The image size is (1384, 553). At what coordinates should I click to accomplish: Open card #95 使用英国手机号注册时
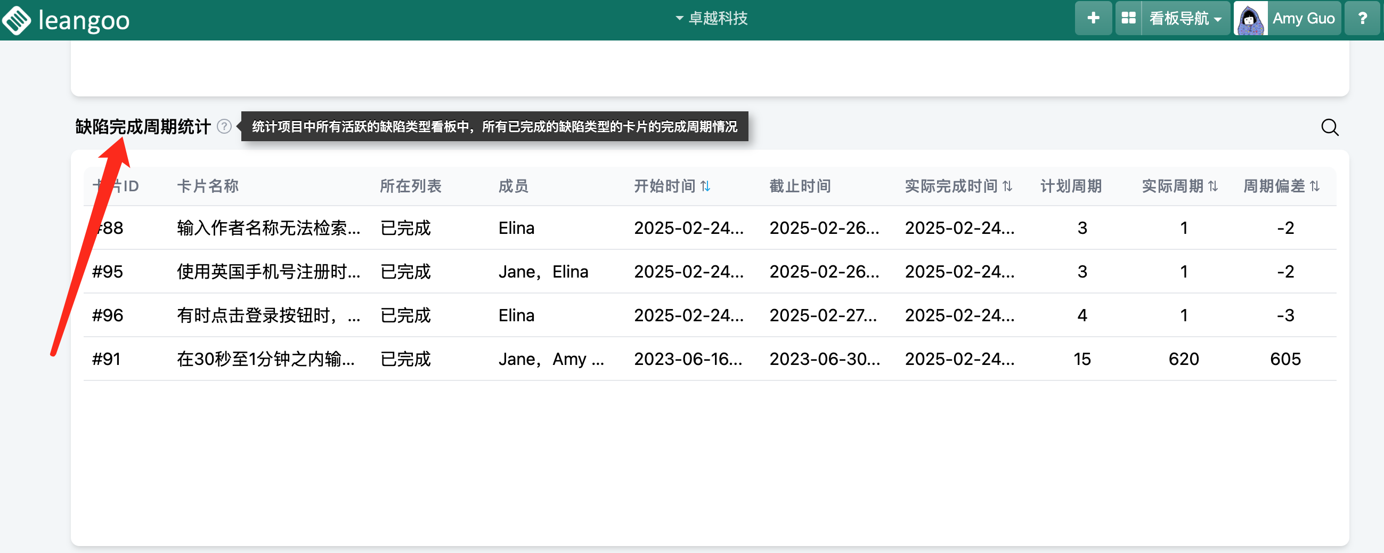coord(268,272)
